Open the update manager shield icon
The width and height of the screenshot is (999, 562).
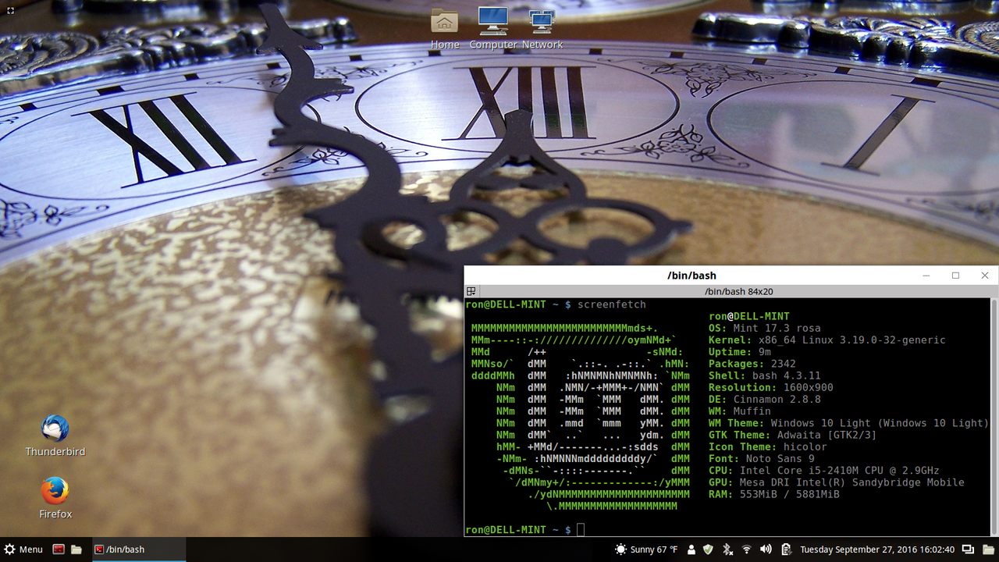tap(709, 550)
